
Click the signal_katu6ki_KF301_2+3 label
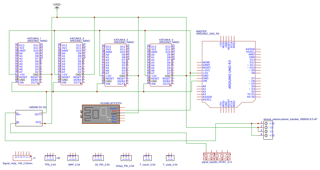(x=217, y=162)
